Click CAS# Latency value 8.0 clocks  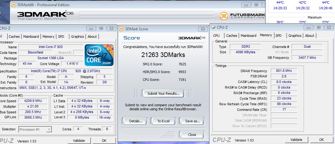pyautogui.click(x=284, y=82)
